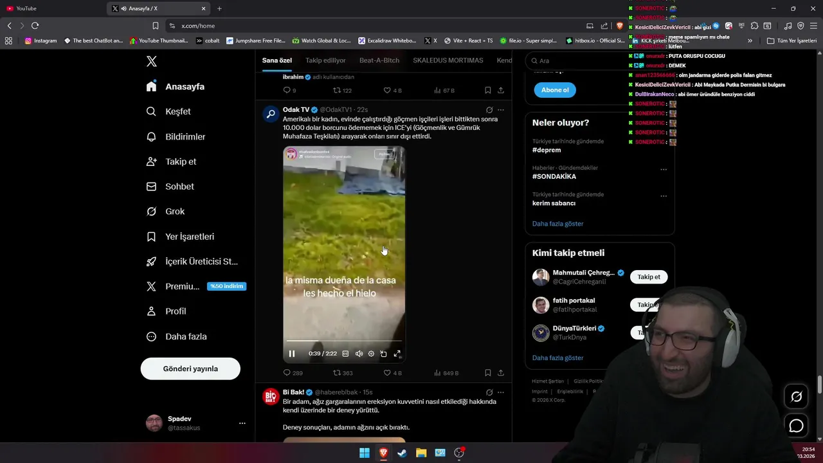Reload the page
Screen dimensions: 823x463
[35, 26]
